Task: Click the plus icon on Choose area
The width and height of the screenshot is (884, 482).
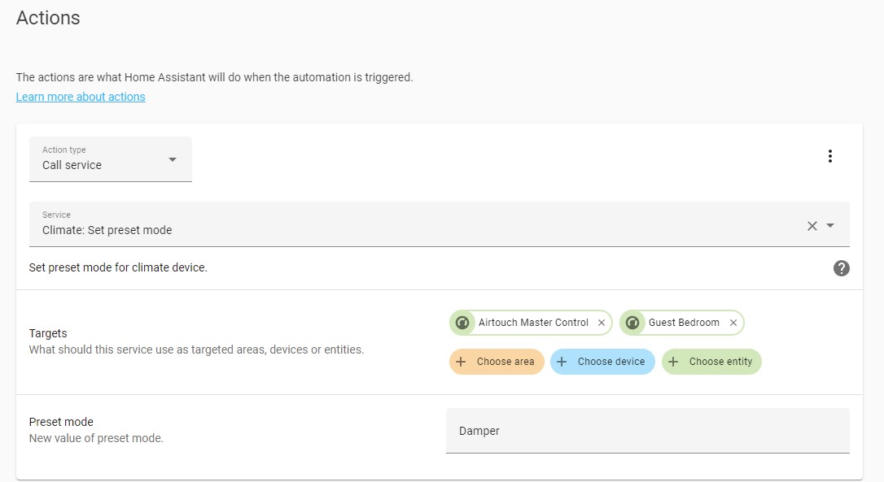Action: (461, 362)
